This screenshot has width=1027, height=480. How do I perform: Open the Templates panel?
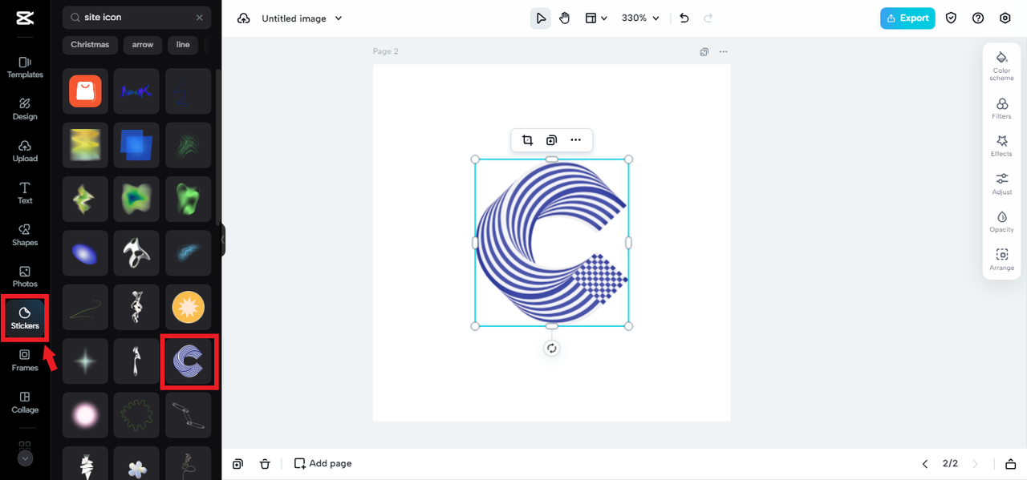[25, 67]
